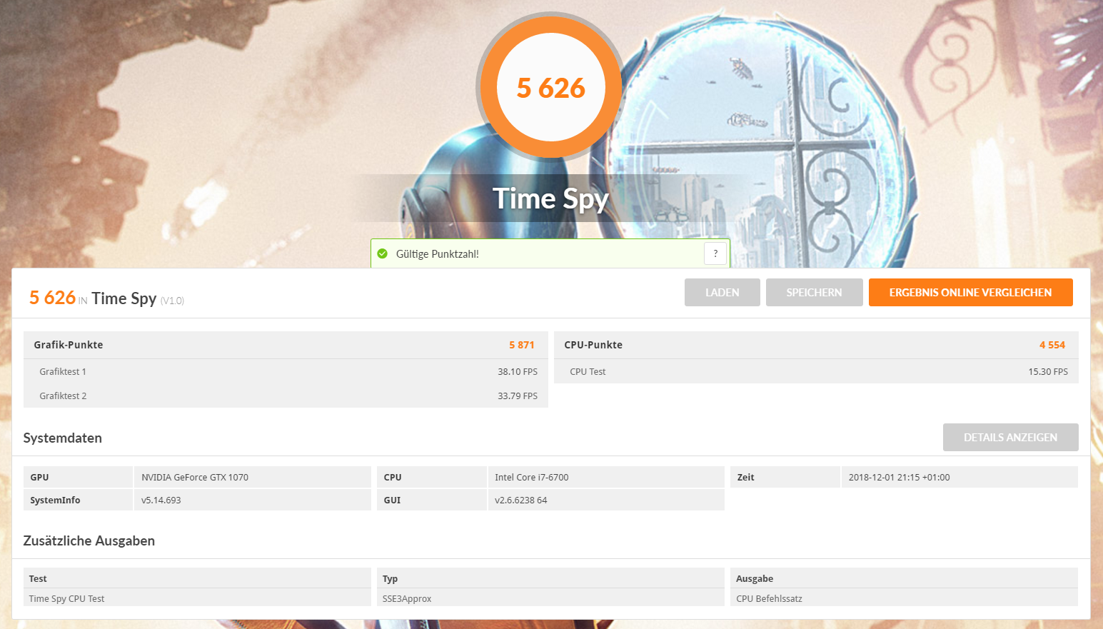
Task: Click the 5 626 score circle
Action: pos(550,87)
